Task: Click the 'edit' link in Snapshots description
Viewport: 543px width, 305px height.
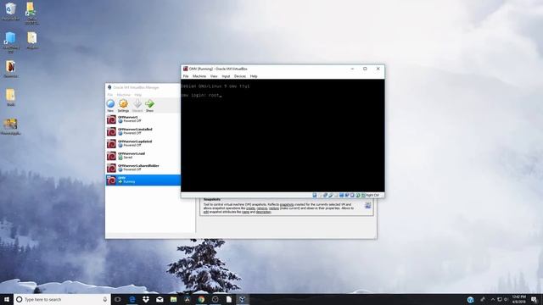Action: (206, 212)
